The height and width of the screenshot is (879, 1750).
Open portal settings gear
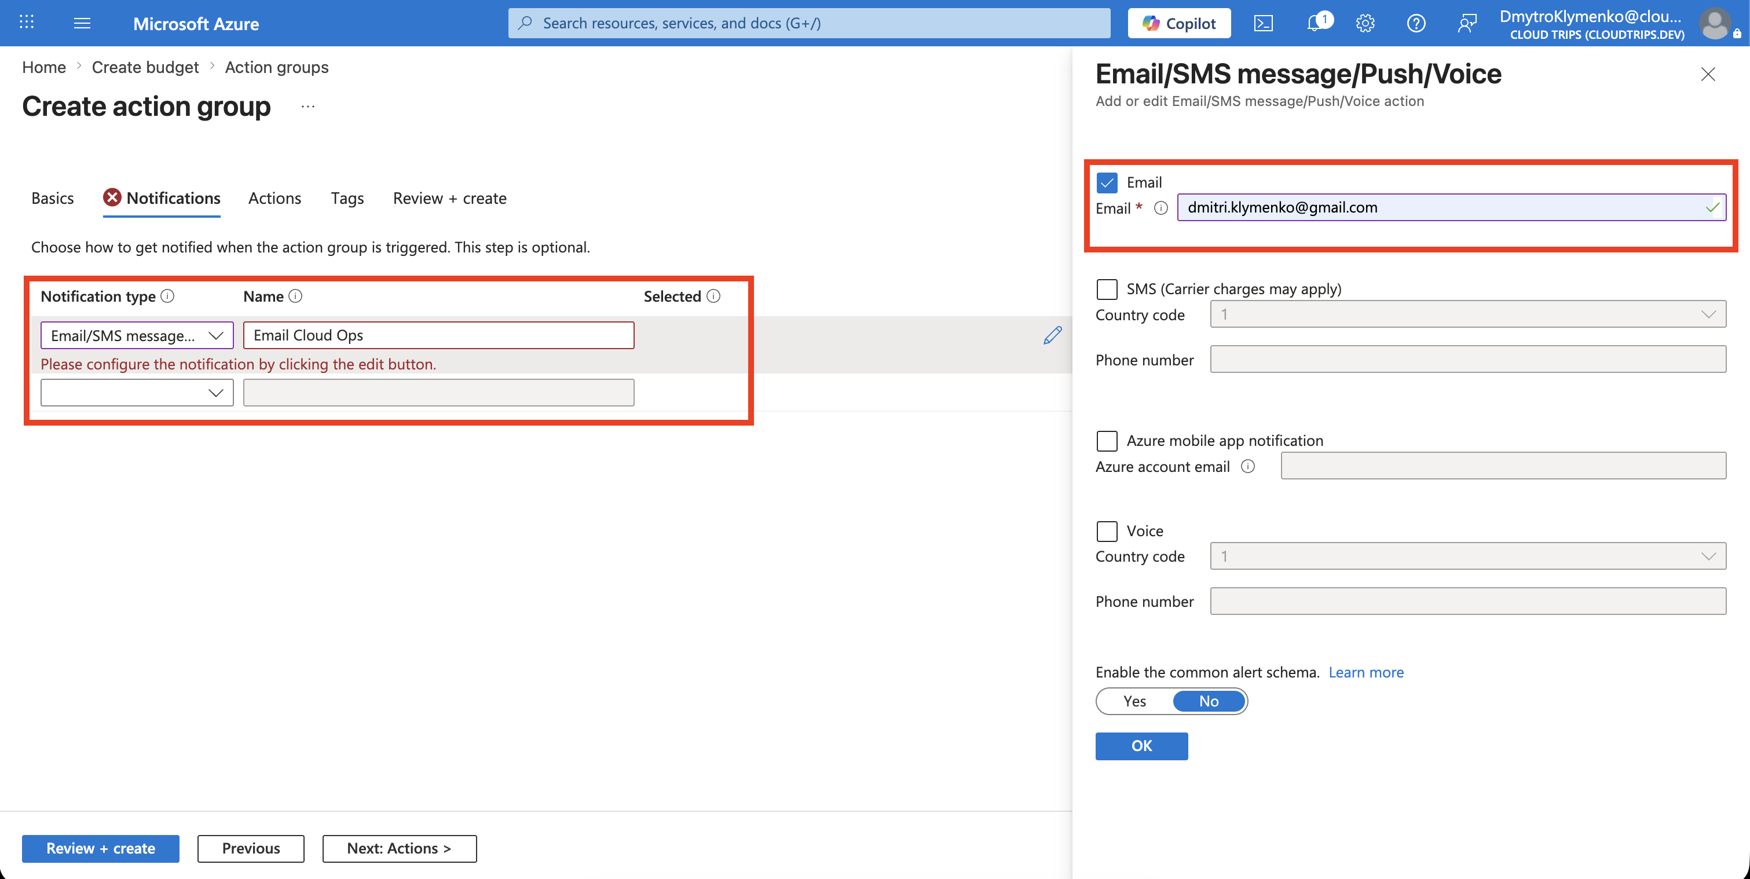click(1365, 23)
